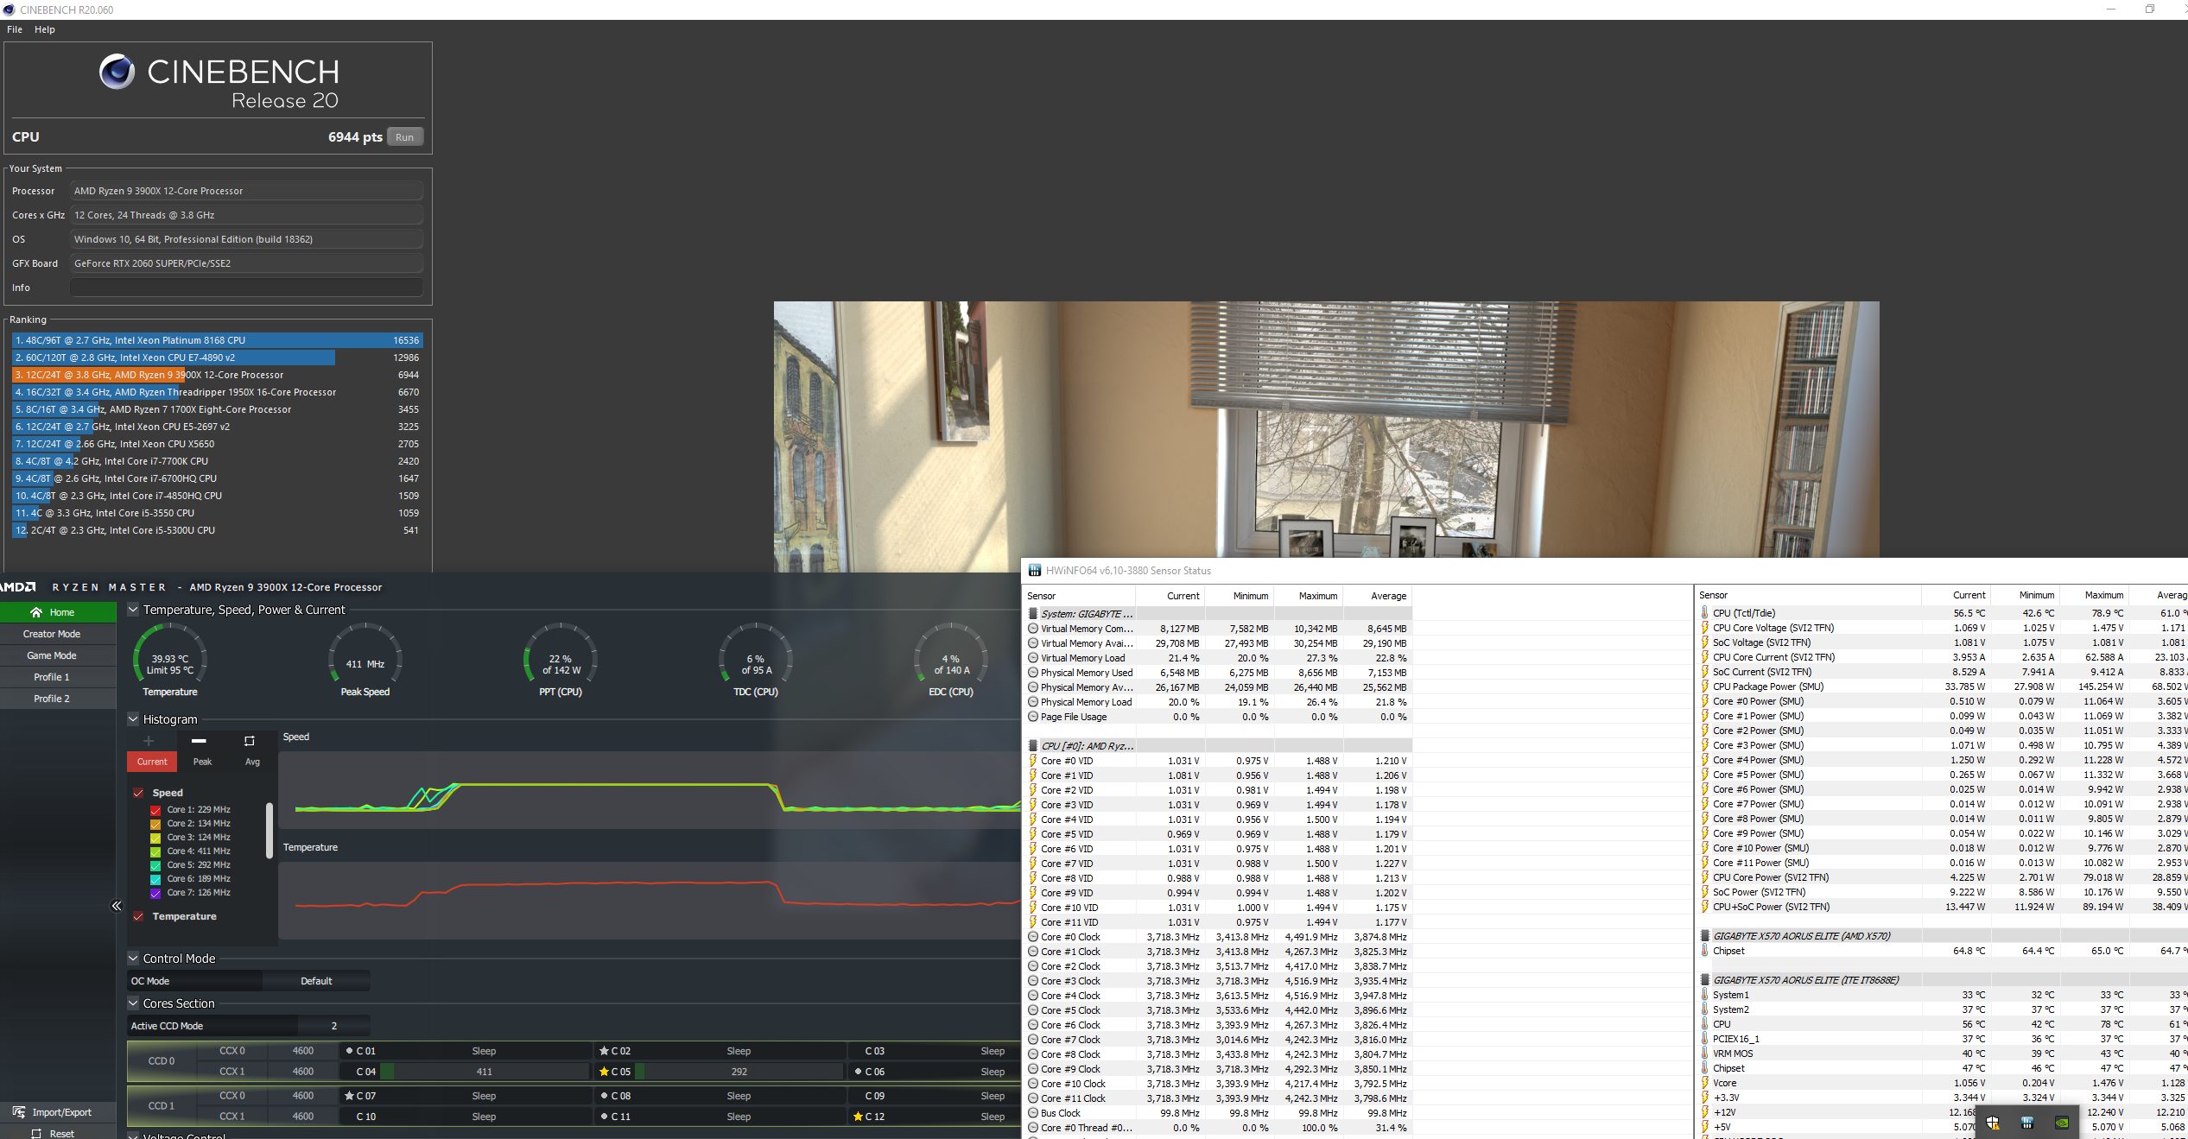Toggle the Core 4: 411 MHz checkbox

155,851
